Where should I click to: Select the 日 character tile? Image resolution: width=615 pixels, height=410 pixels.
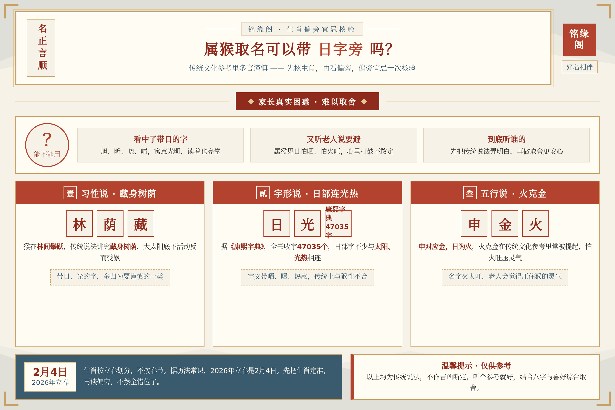tap(277, 223)
